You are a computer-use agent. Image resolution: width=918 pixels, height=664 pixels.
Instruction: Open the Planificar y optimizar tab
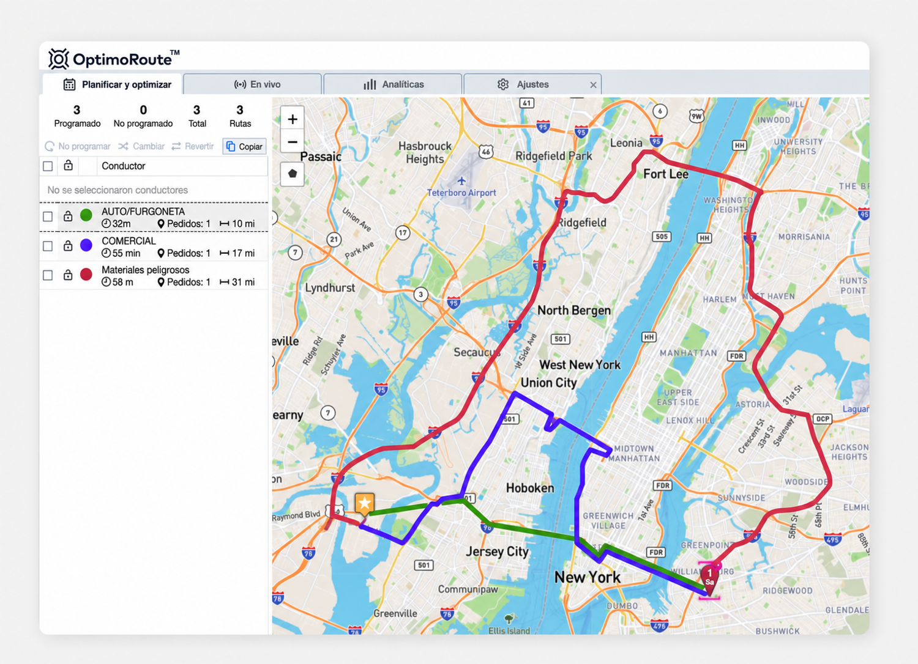tap(113, 84)
